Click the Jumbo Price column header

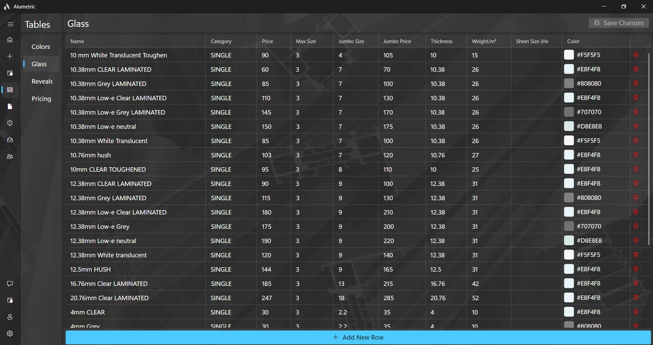click(x=402, y=41)
